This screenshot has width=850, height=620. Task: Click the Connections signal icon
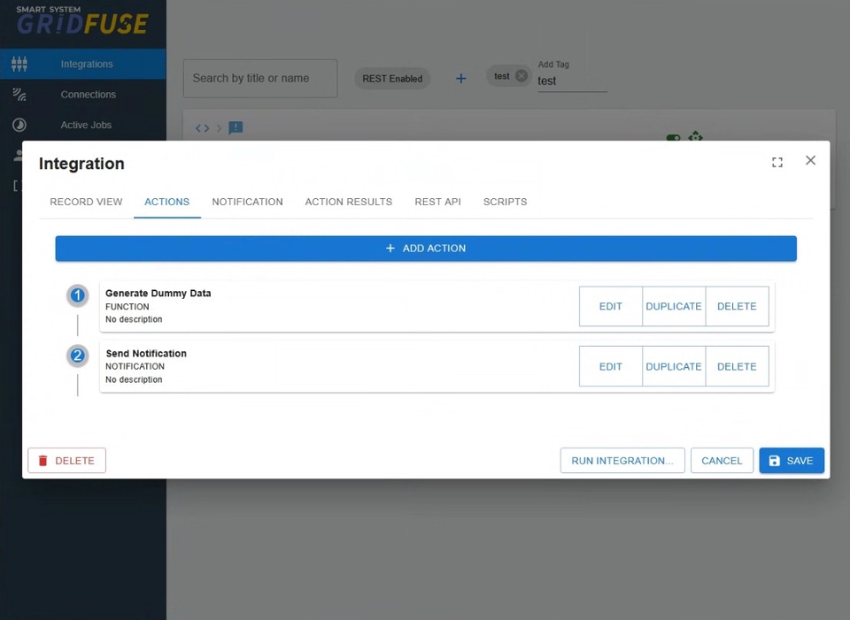pos(19,95)
